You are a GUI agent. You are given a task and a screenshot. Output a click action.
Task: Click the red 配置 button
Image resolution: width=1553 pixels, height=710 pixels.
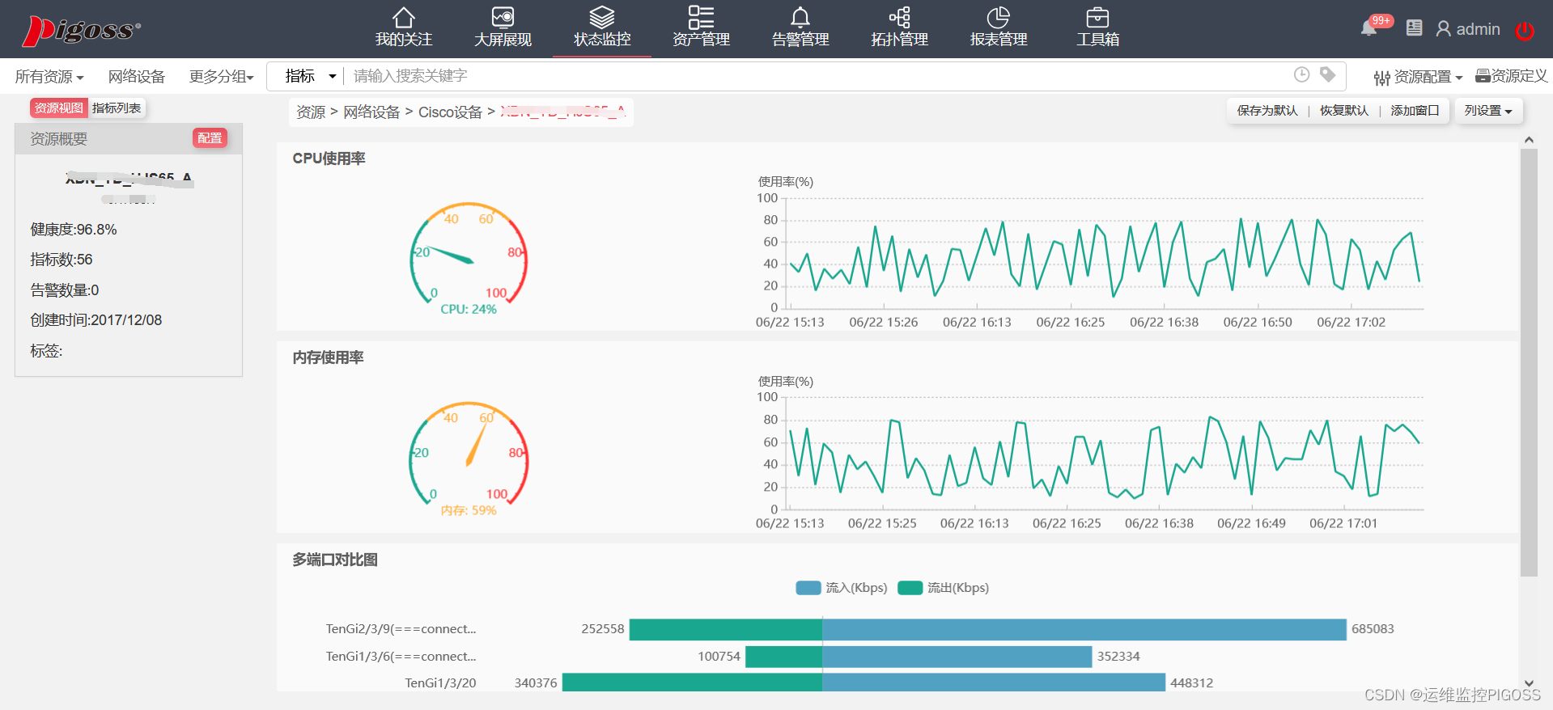click(210, 138)
